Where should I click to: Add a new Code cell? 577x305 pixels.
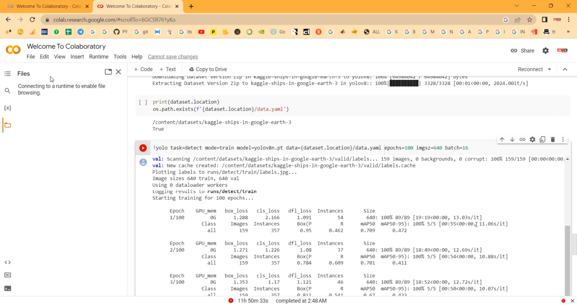[143, 70]
